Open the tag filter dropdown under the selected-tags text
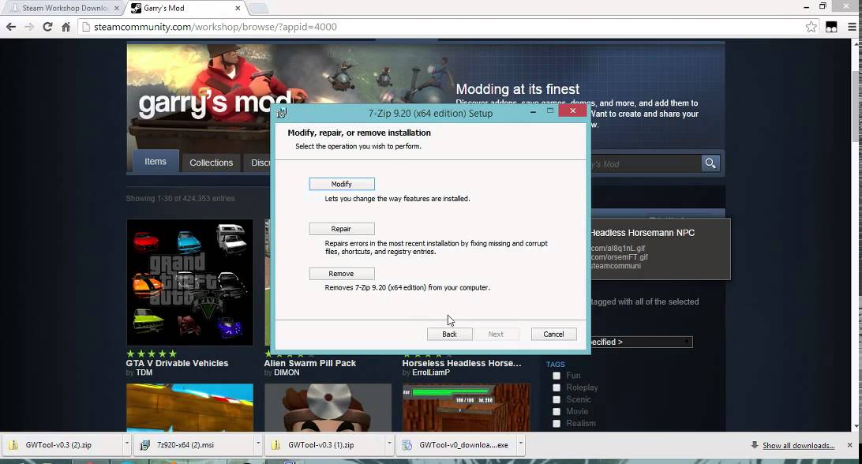 pos(642,342)
